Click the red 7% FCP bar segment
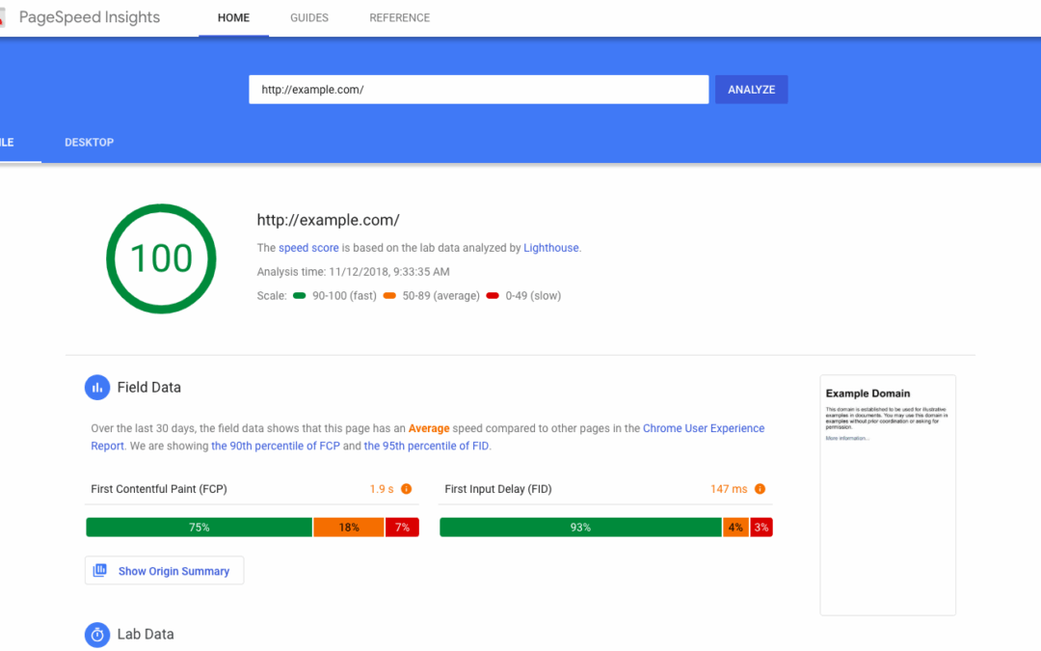The width and height of the screenshot is (1041, 651). [402, 528]
